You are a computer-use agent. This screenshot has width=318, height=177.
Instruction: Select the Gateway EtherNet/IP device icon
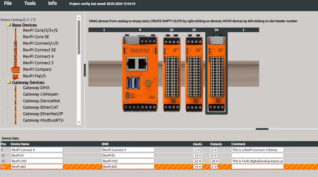[x=15, y=114]
